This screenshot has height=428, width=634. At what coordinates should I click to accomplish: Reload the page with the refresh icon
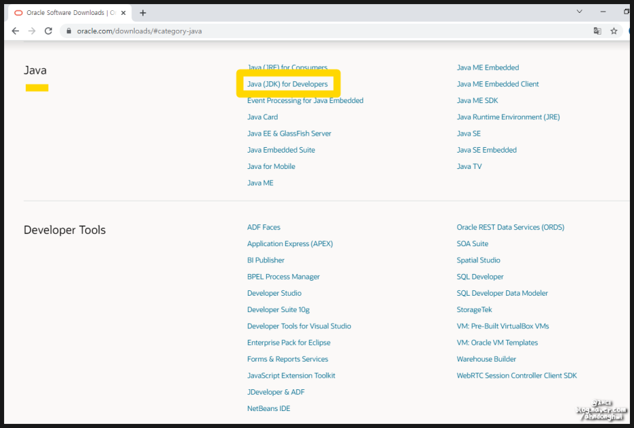tap(49, 31)
